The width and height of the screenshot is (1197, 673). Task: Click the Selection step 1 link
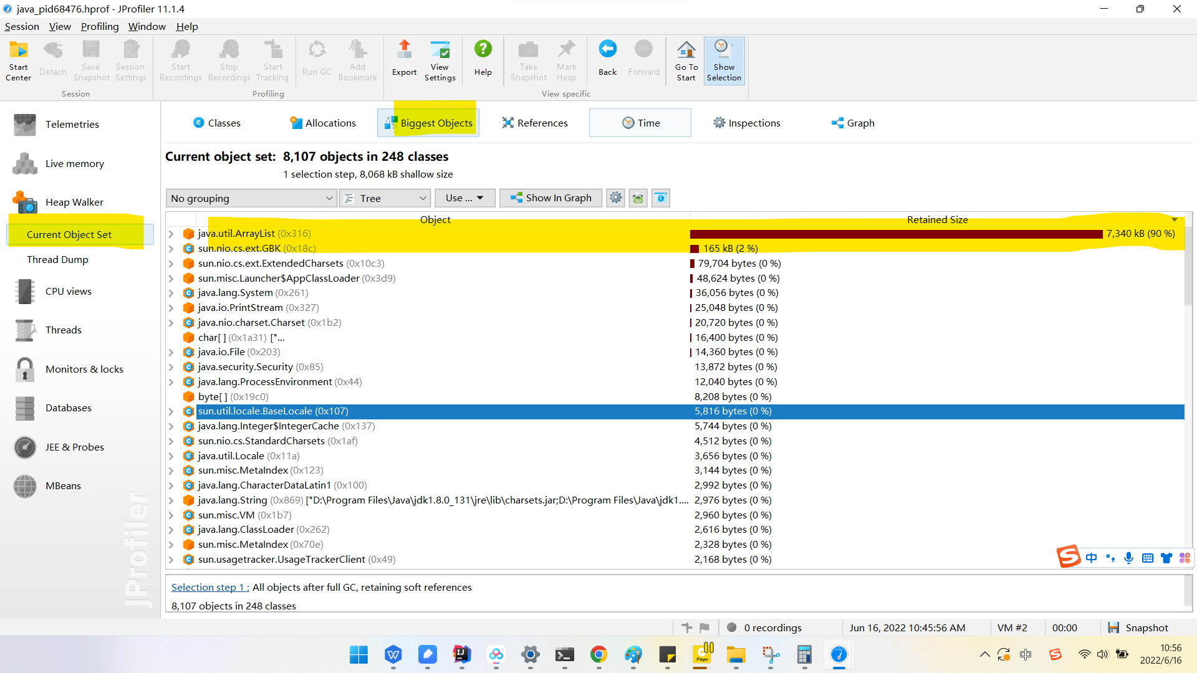pyautogui.click(x=209, y=587)
